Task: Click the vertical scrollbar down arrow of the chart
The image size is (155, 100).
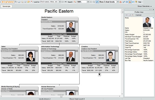Action: pos(122,94)
